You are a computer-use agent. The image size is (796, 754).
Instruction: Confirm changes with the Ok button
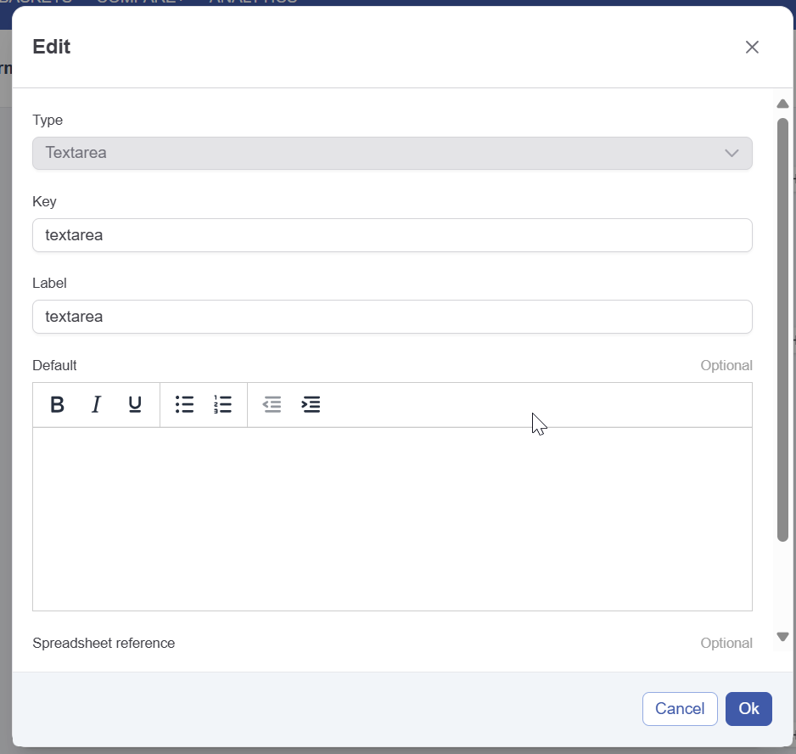click(748, 709)
